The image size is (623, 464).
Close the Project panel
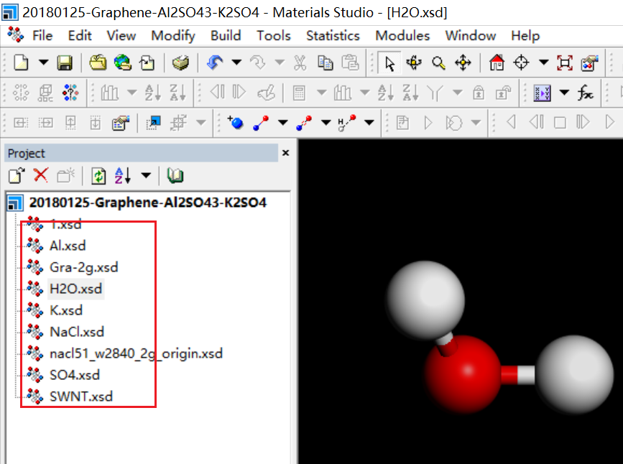286,153
